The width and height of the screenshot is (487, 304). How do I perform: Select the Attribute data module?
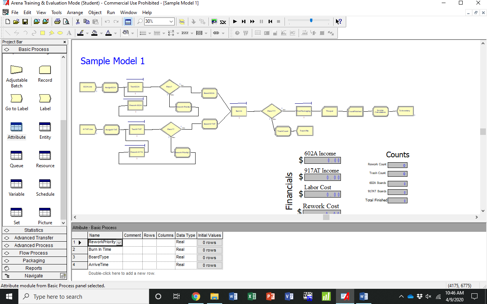click(x=16, y=127)
